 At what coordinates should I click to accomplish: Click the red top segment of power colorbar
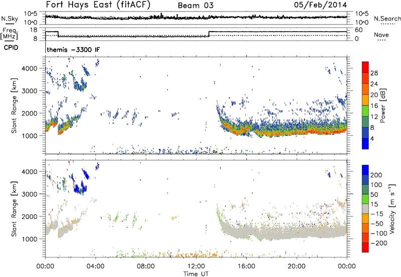(x=365, y=67)
